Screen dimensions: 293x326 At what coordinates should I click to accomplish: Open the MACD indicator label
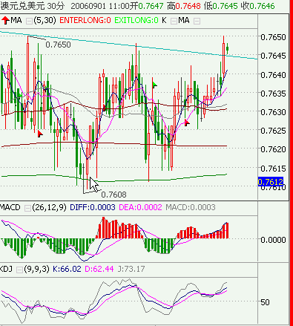tap(10, 207)
